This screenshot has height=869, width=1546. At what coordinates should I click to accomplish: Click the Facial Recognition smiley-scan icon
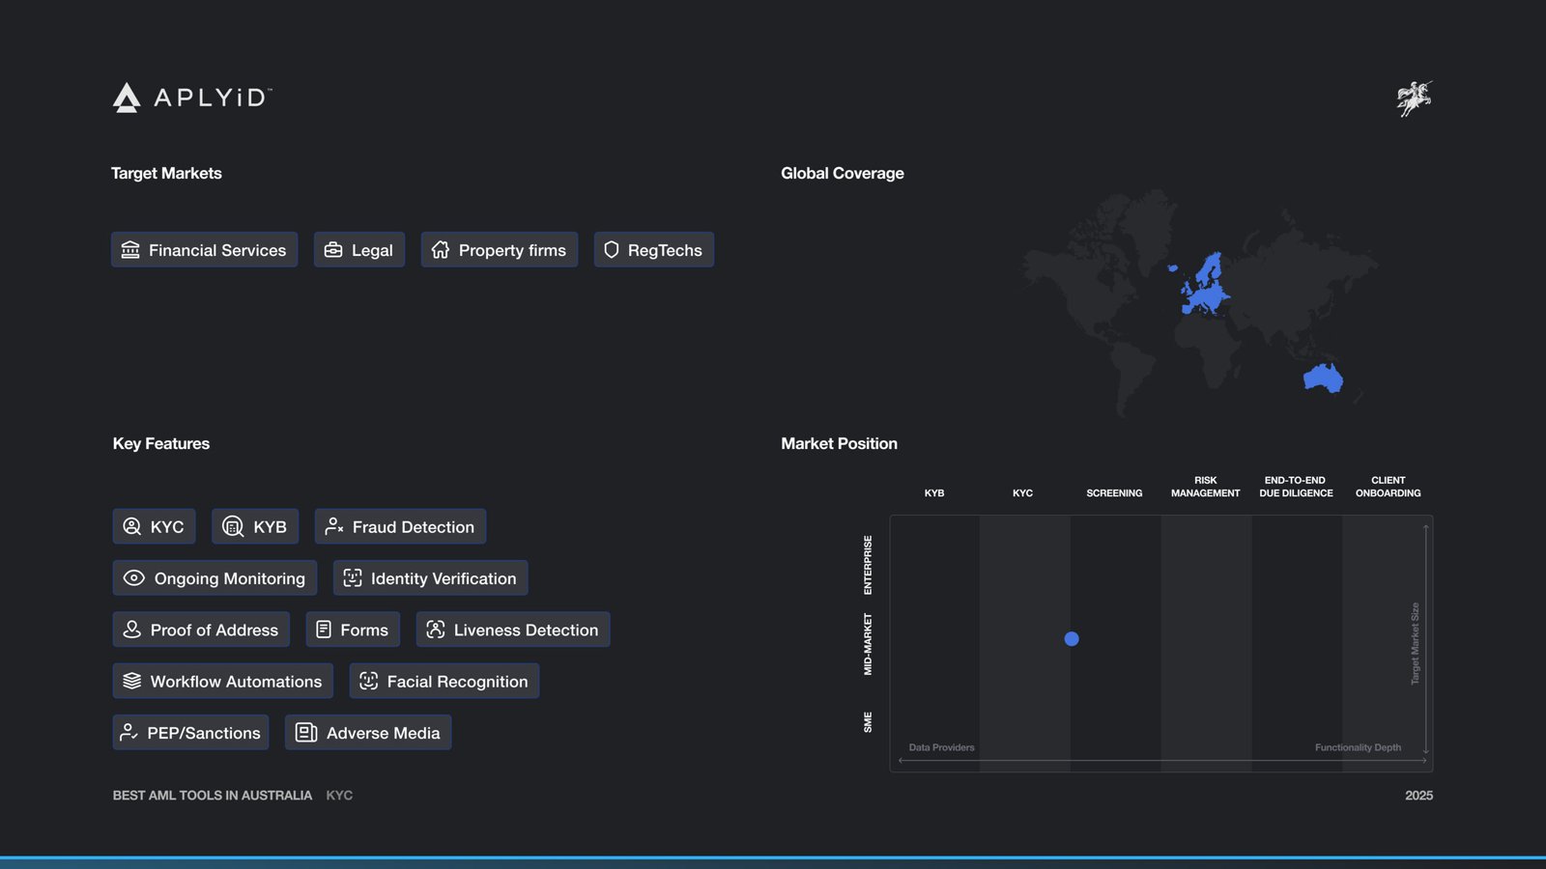pos(369,681)
